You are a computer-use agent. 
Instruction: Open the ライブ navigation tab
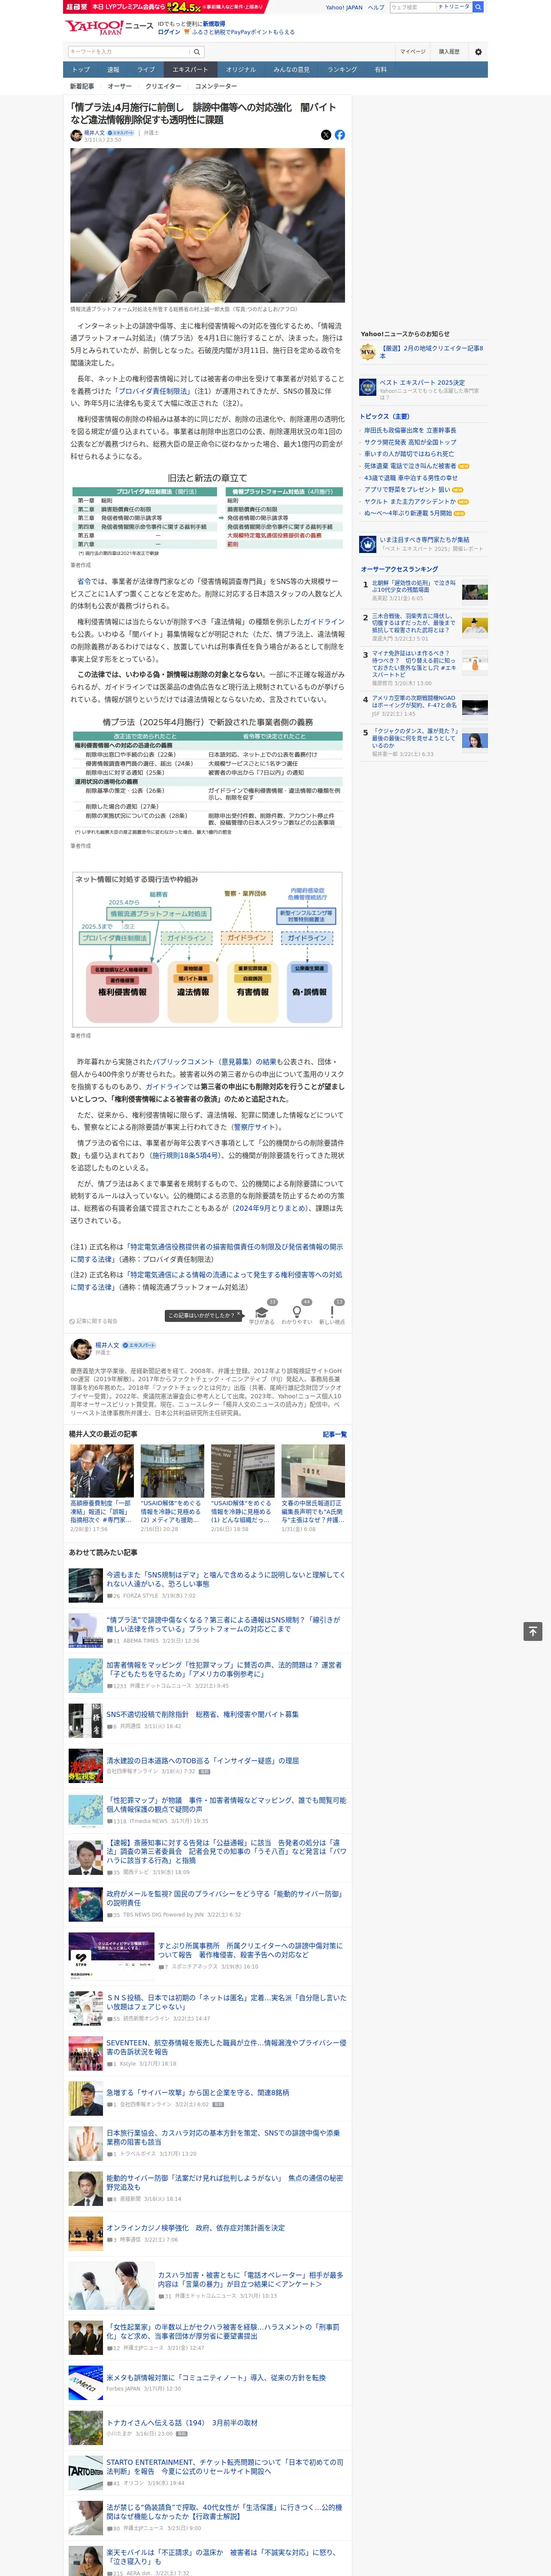[x=146, y=70]
